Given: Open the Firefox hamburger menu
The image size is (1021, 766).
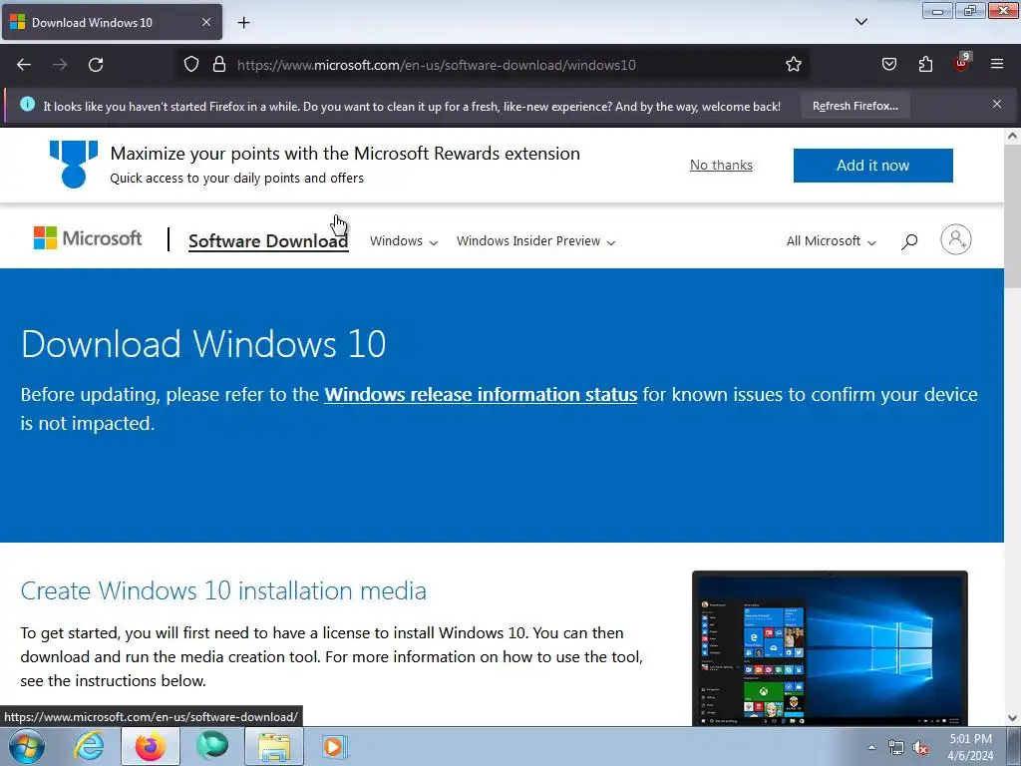Looking at the screenshot, I should click(997, 65).
